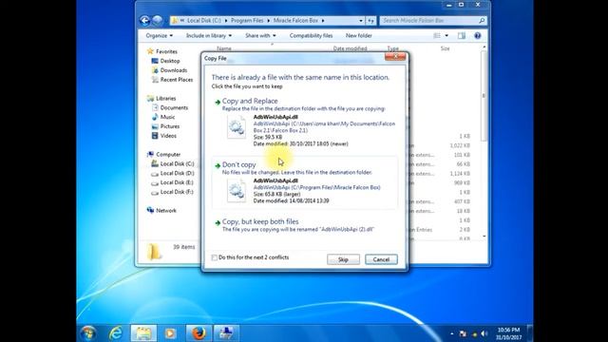Open Firefox from taskbar
The width and height of the screenshot is (608, 342).
tap(199, 333)
